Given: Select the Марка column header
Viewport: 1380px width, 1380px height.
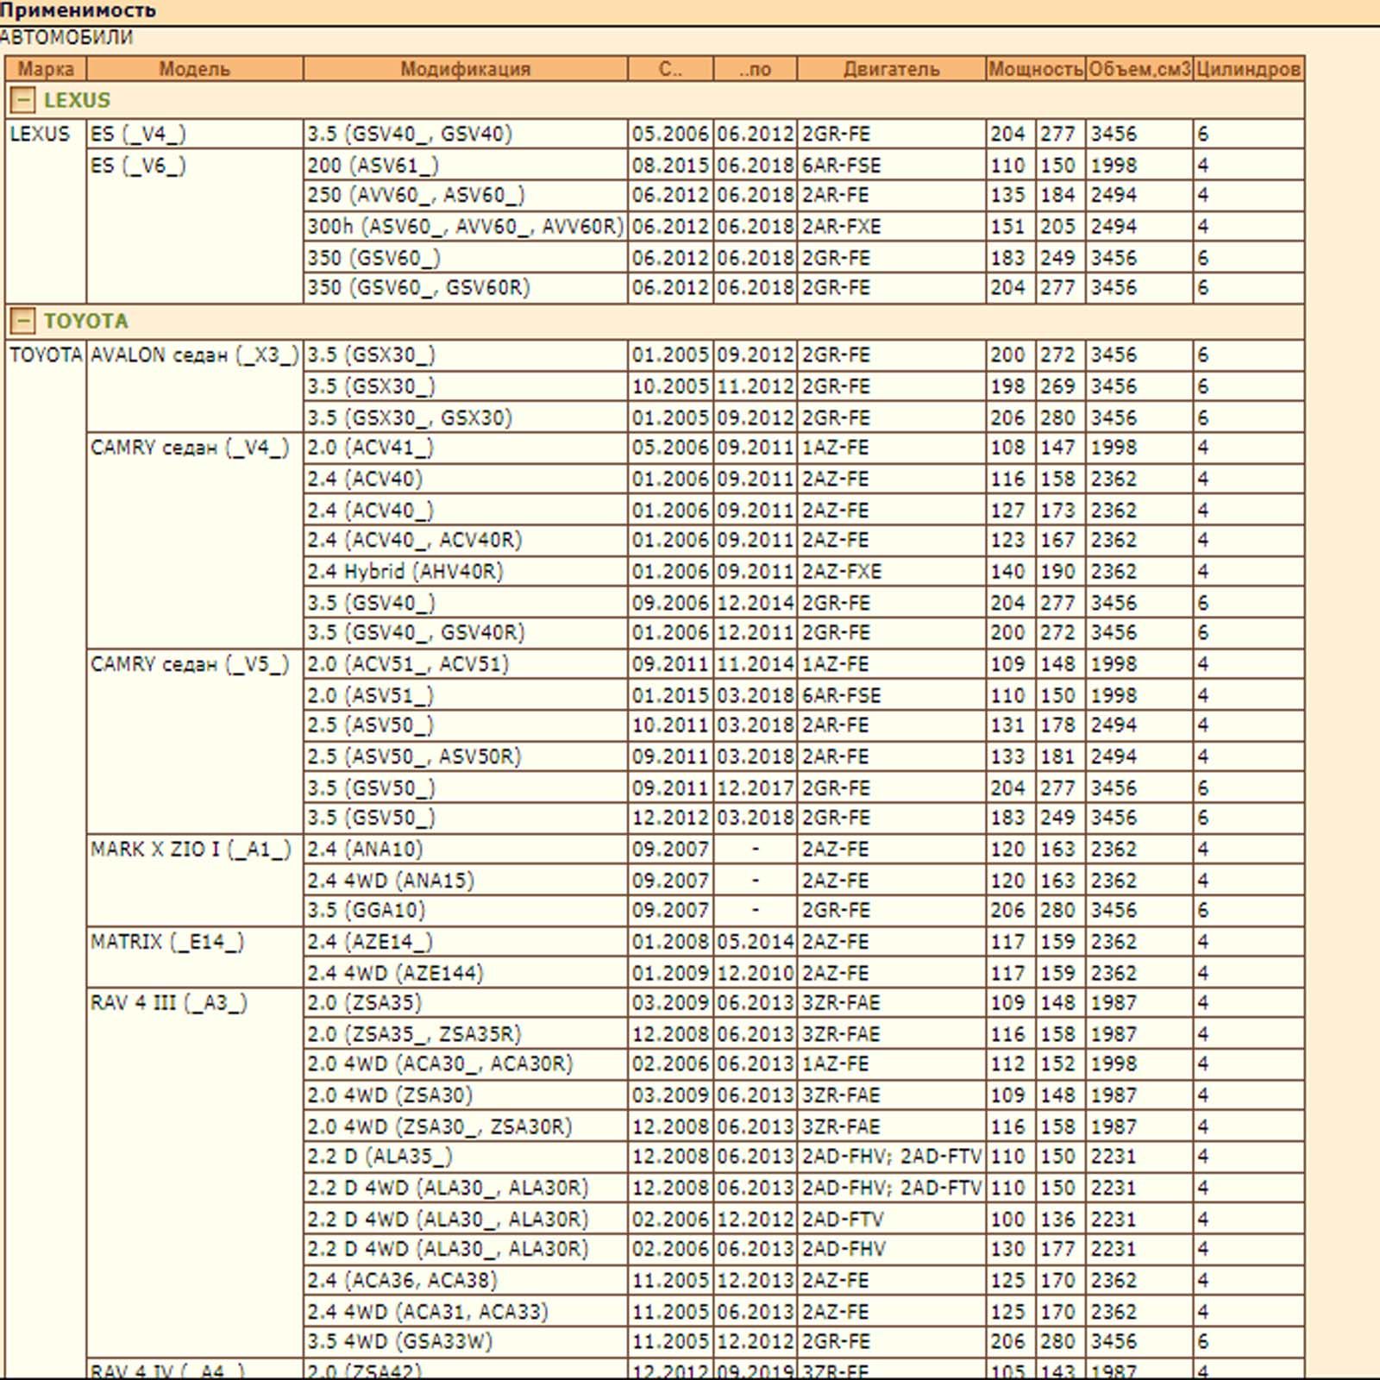Looking at the screenshot, I should 46,69.
